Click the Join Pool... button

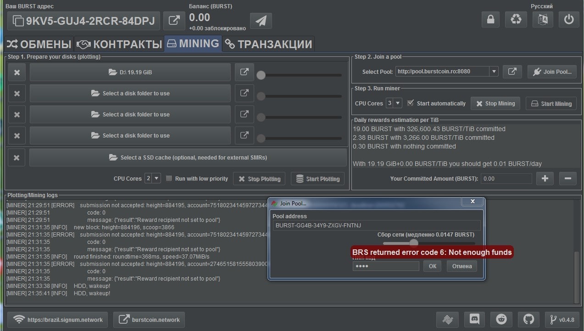552,72
